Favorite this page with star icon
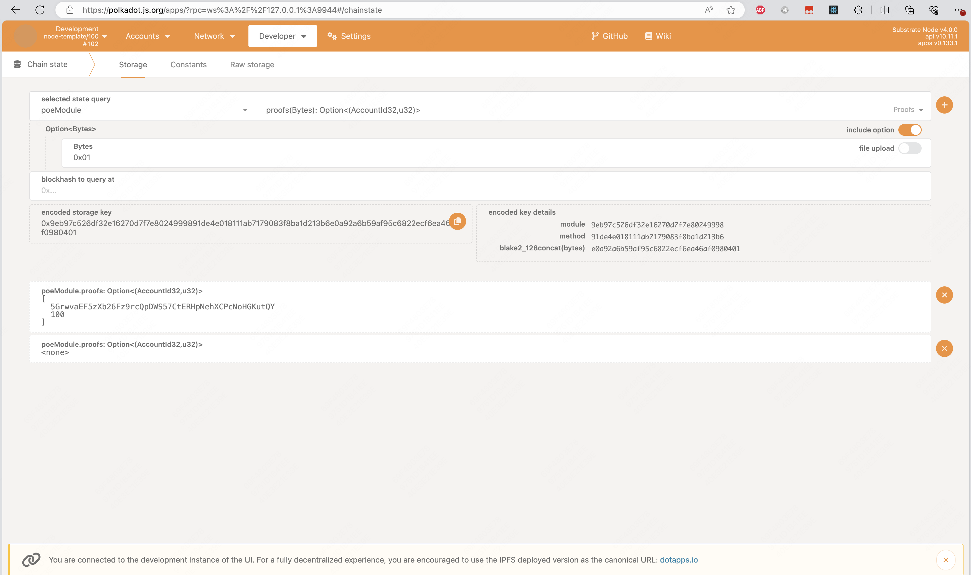Viewport: 971px width, 575px height. (x=731, y=10)
